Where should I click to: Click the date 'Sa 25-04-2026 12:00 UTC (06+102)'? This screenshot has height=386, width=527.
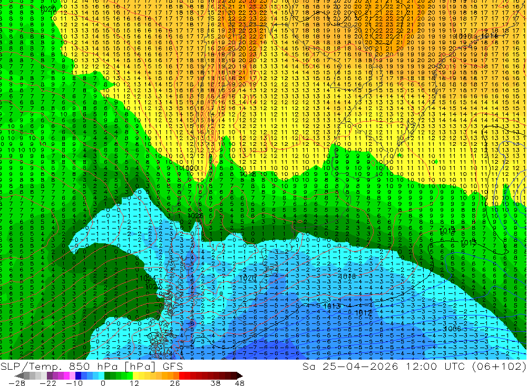[414, 366]
